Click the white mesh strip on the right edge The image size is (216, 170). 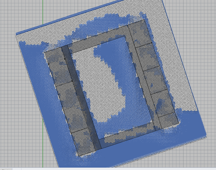(x=177, y=63)
